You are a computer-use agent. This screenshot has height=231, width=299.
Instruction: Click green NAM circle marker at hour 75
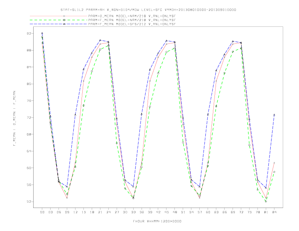tap(250, 145)
